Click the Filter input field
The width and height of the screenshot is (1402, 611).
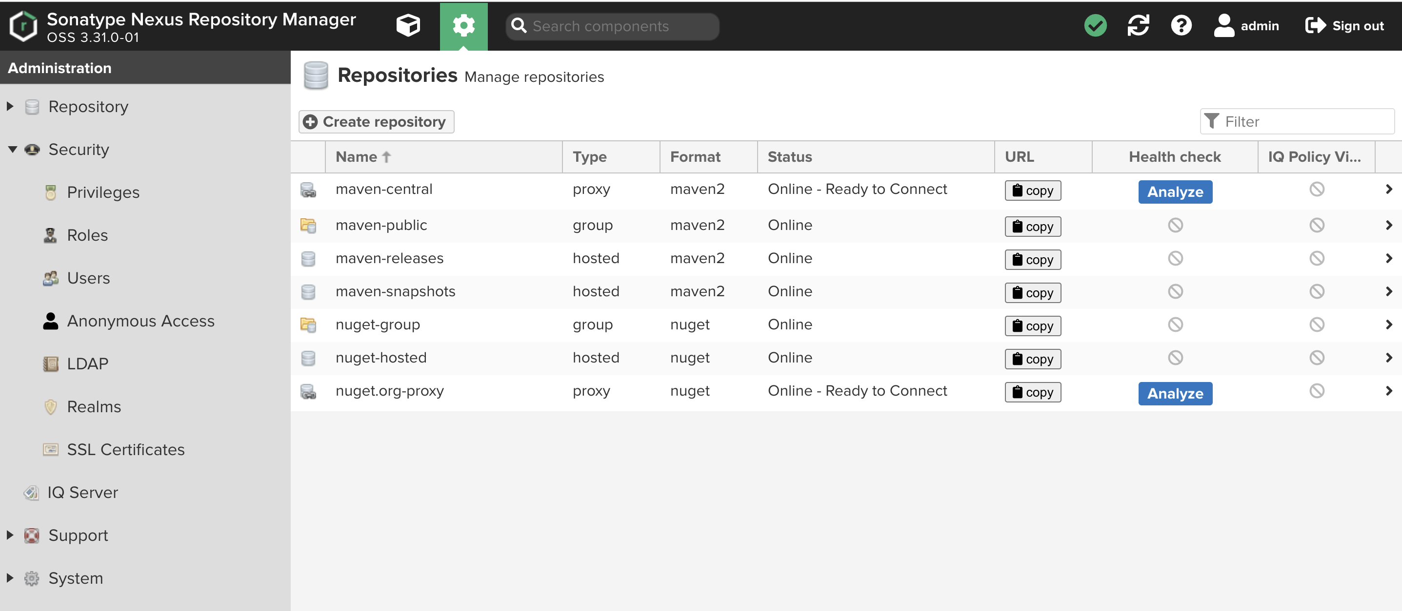(x=1297, y=121)
